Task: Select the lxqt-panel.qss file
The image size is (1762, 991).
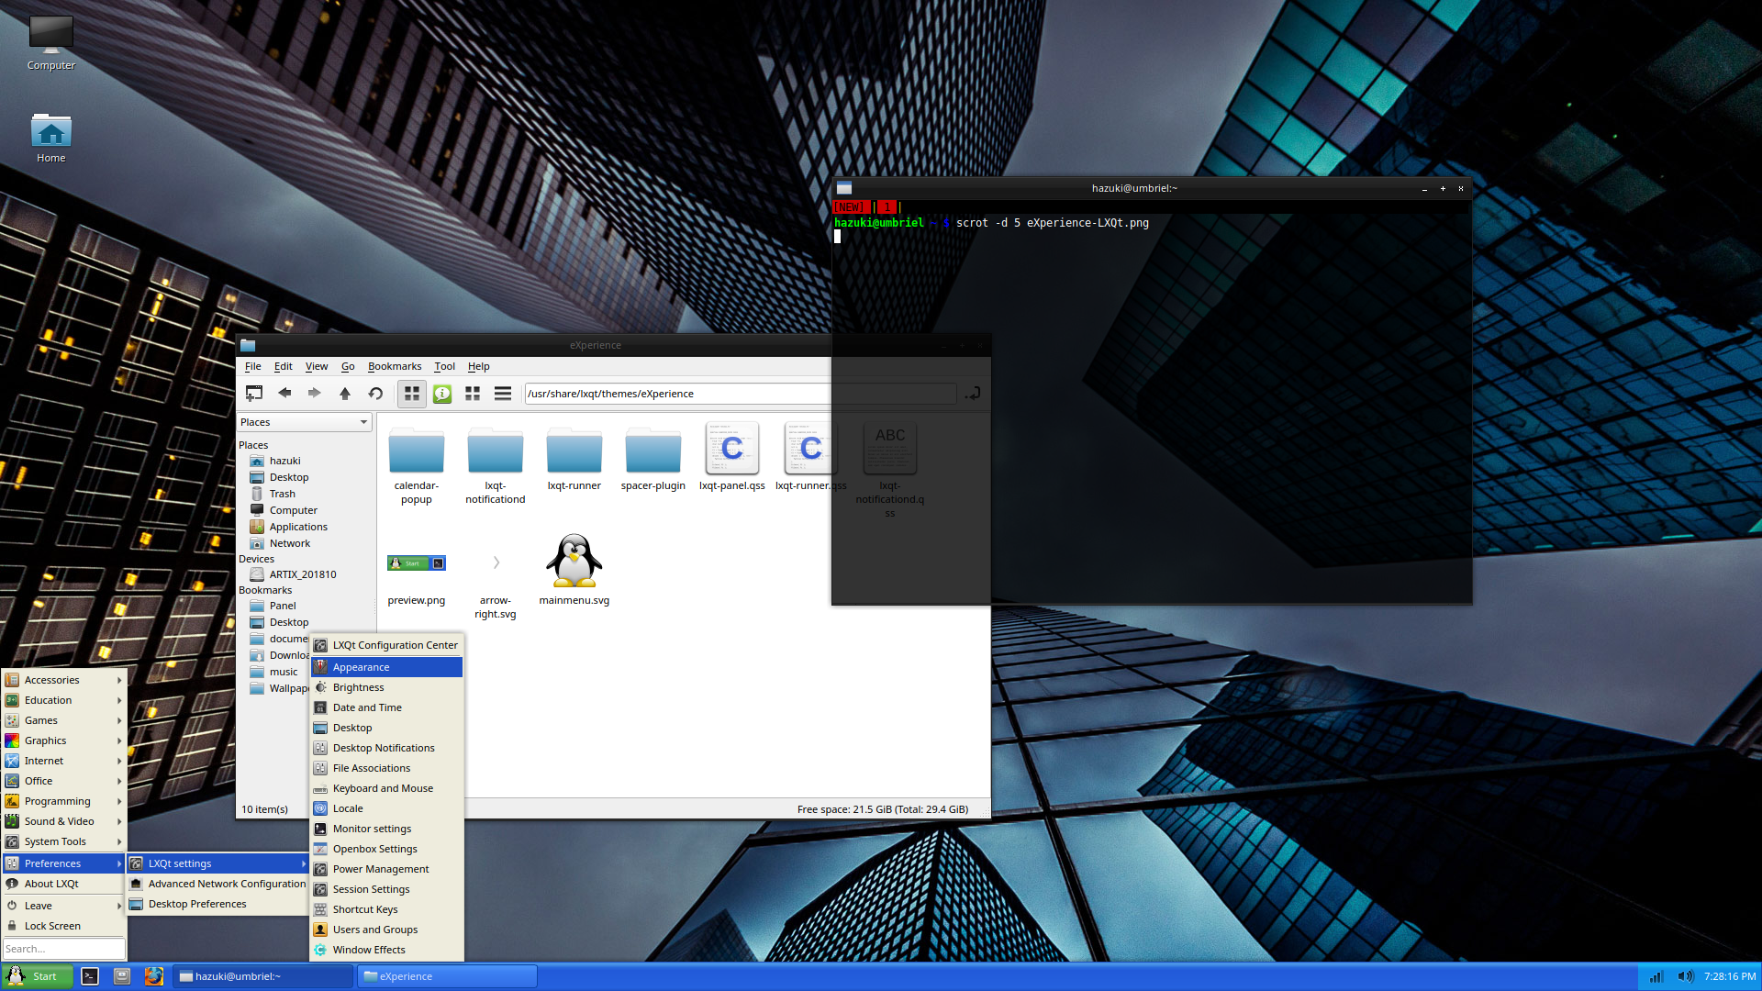Action: (x=732, y=457)
